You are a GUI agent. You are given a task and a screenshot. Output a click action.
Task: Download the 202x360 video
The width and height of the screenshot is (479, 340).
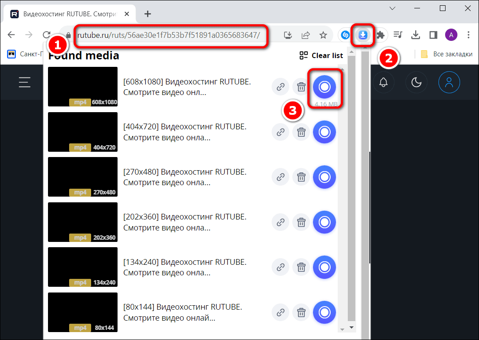point(324,222)
